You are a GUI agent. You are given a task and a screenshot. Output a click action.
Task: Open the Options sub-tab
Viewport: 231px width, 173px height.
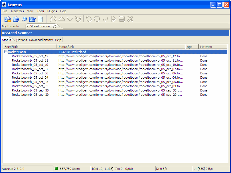pos(22,40)
